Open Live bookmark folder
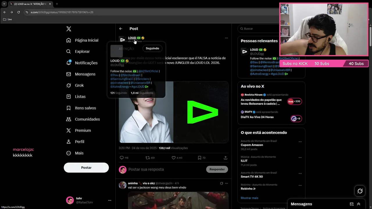The width and height of the screenshot is (372, 209). point(7,19)
